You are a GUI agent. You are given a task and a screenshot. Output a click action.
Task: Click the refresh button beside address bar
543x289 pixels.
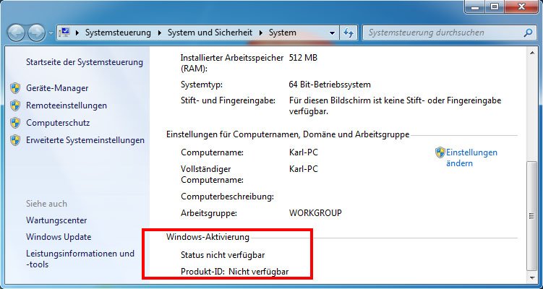pyautogui.click(x=349, y=33)
